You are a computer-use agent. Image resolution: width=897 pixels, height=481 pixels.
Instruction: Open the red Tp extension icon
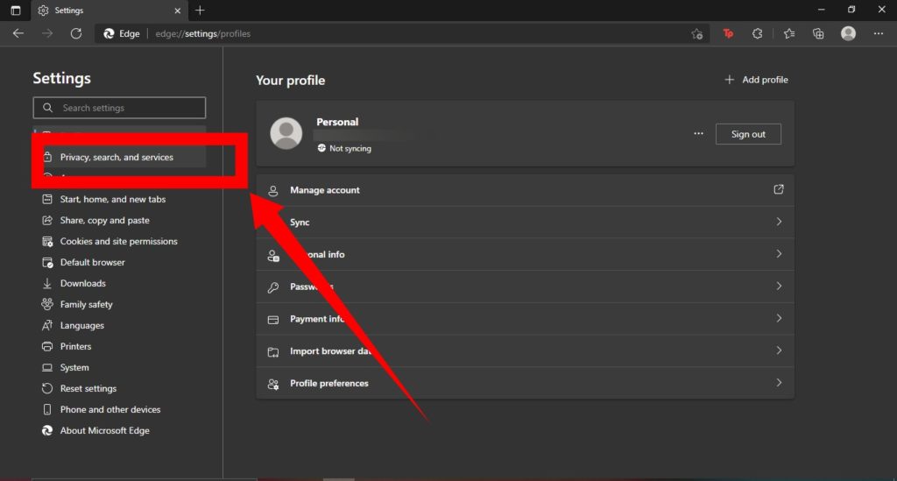pyautogui.click(x=728, y=34)
